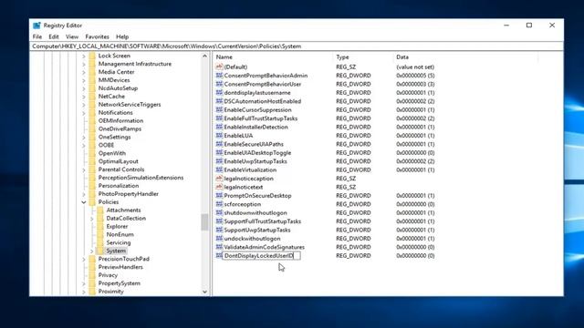Click the tree pane vertical scrollbar thumb
The width and height of the screenshot is (584, 328).
(204, 222)
